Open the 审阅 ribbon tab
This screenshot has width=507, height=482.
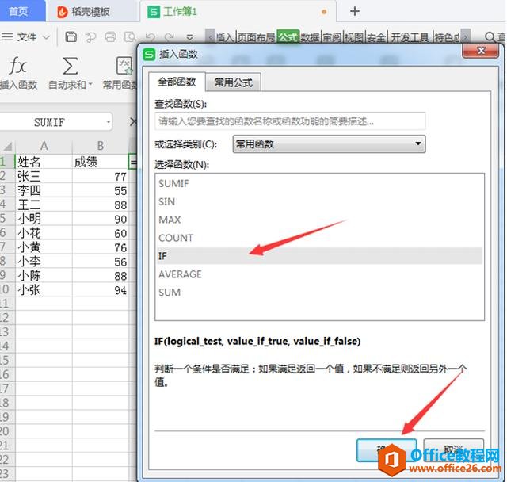pos(332,38)
